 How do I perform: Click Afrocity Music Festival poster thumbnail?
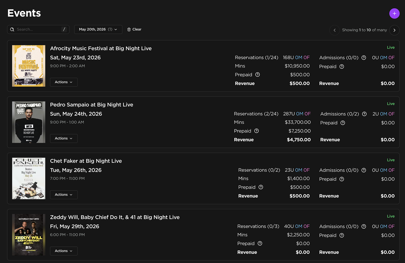coord(29,66)
